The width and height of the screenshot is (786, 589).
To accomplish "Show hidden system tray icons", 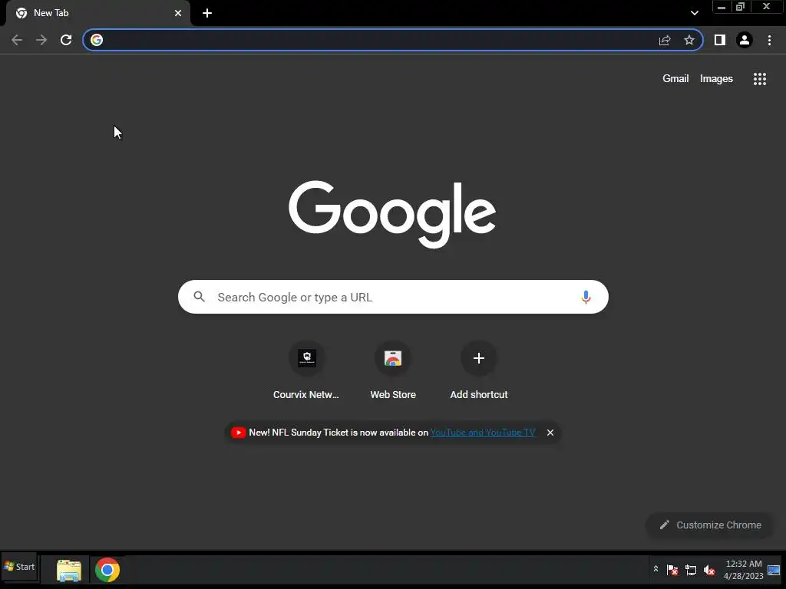I will (656, 569).
